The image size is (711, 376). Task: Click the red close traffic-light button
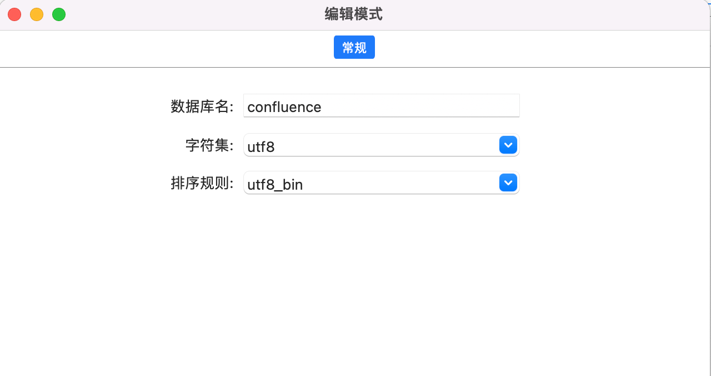(x=14, y=14)
